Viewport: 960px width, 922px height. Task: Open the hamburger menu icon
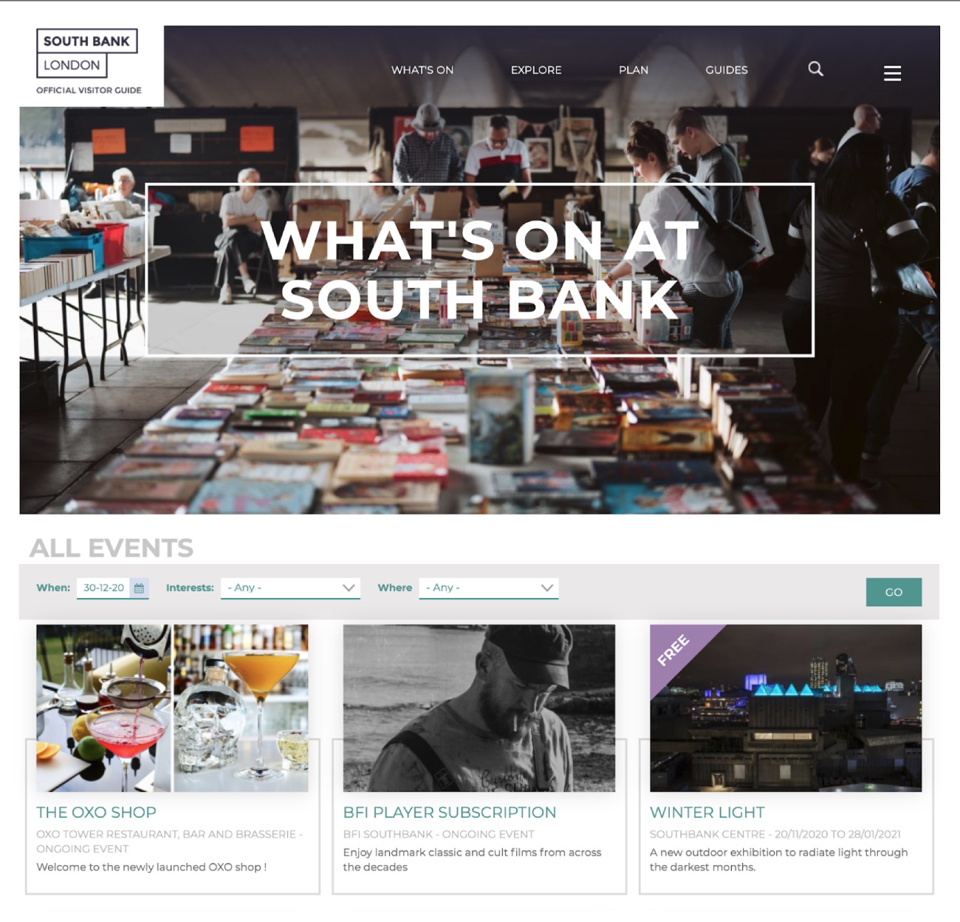point(892,73)
